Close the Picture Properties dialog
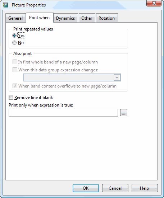Image resolution: width=164 pixels, height=198 pixels. point(154,3)
